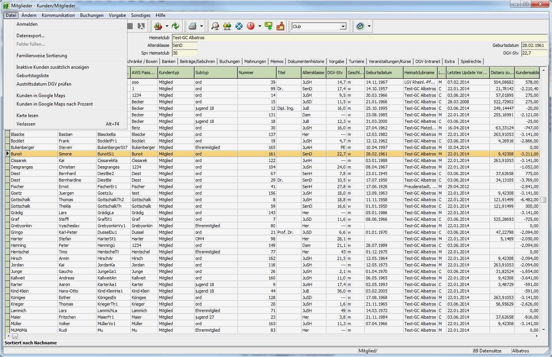Open the Club combo box dropdown

tap(343, 26)
